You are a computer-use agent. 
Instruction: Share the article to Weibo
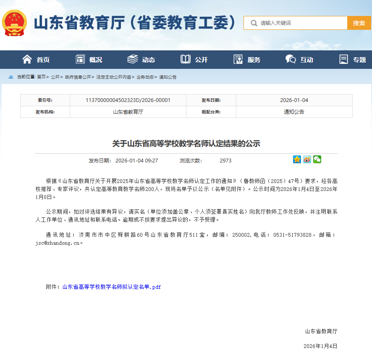point(307,160)
